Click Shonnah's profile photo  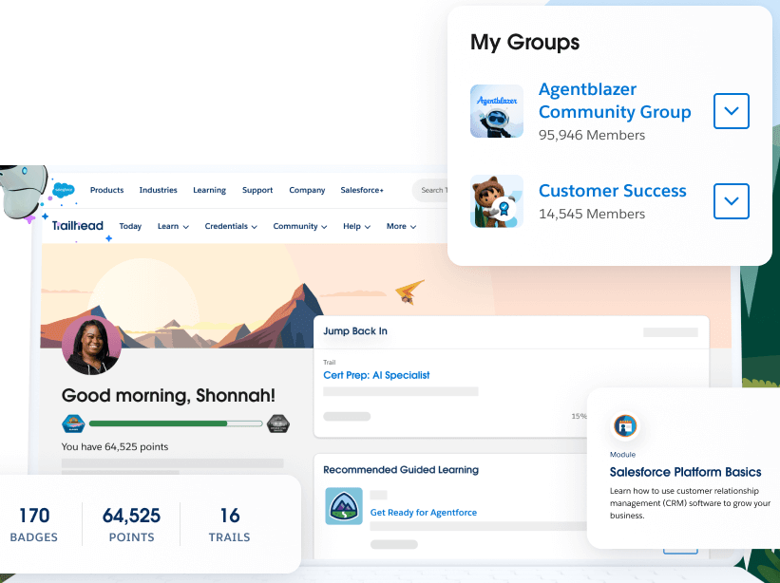click(x=91, y=345)
